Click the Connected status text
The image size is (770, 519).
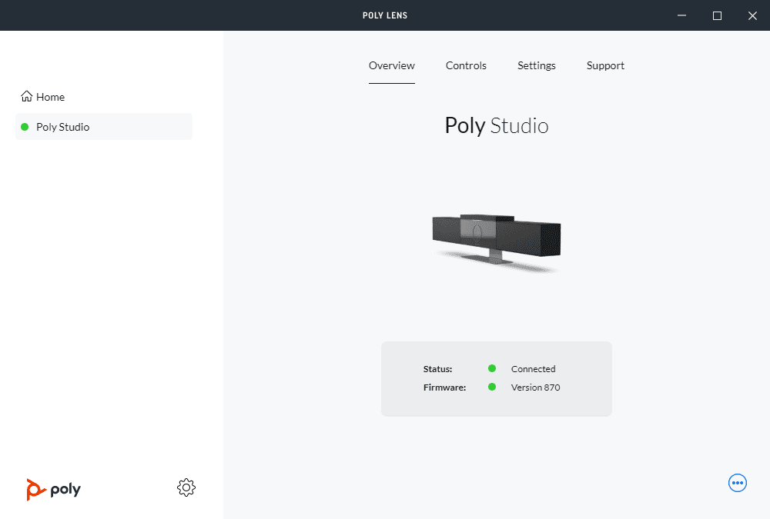(534, 369)
